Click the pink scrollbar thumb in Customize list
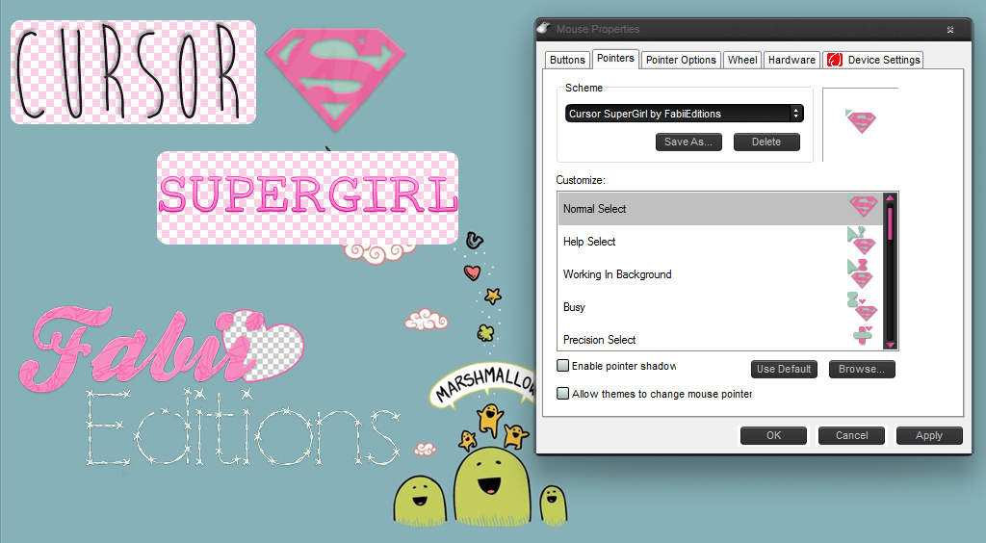The width and height of the screenshot is (986, 543). tap(890, 223)
